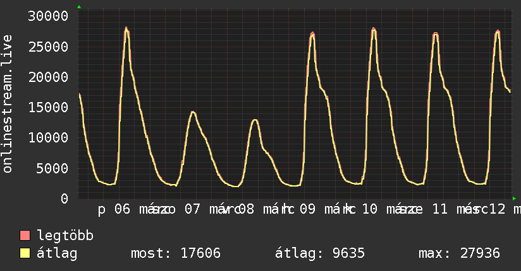Click the yellow átlag legend swatch
Viewport: 521px width, 271px height.
coord(25,253)
